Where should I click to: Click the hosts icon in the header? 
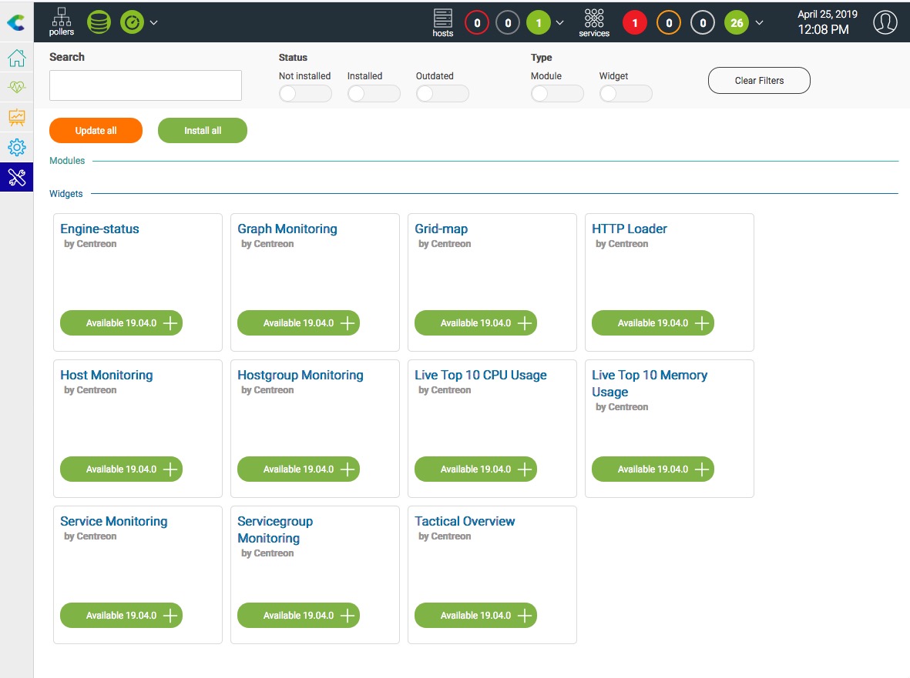tap(443, 22)
